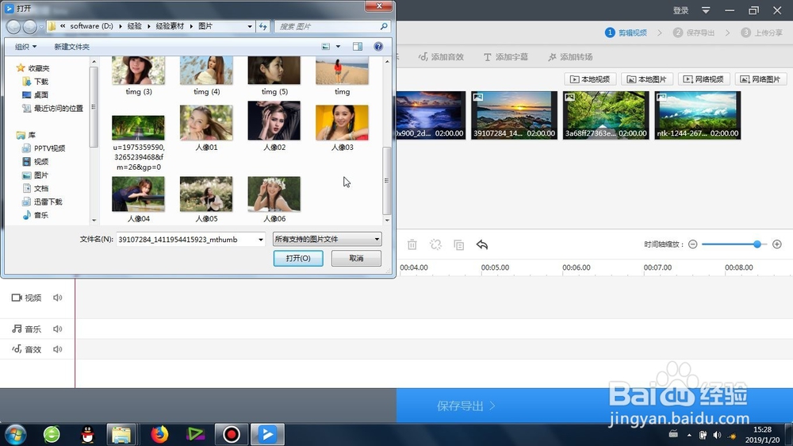Click the search magnifier icon in dialog
Screen dimensions: 793x446
[x=384, y=26]
